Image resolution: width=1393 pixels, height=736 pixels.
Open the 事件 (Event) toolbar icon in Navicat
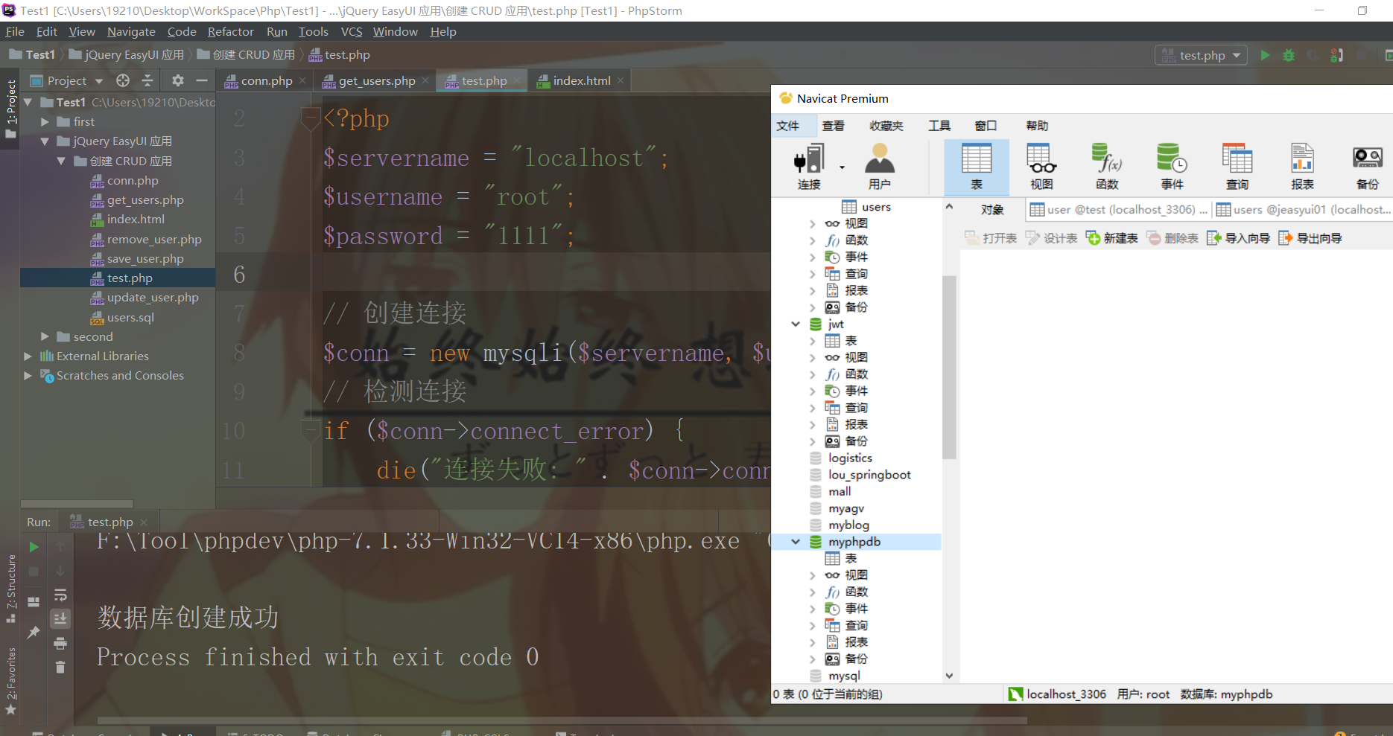tap(1172, 167)
